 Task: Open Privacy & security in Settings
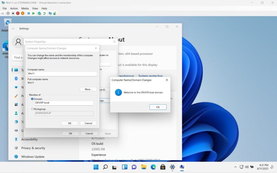[x=33, y=148]
